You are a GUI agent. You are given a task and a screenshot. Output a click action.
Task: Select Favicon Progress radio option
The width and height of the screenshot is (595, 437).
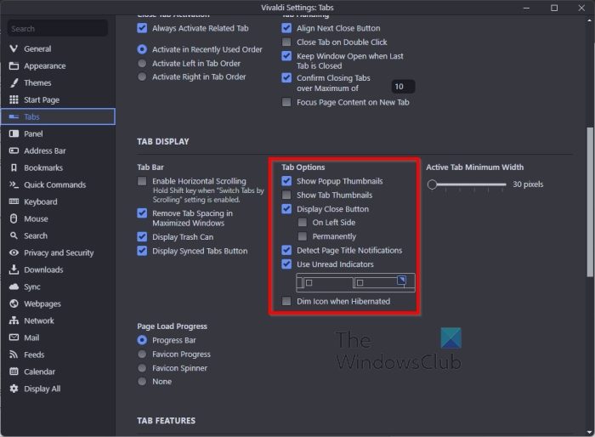tap(142, 355)
